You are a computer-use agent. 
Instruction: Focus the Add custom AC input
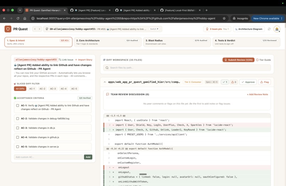tap(49, 157)
